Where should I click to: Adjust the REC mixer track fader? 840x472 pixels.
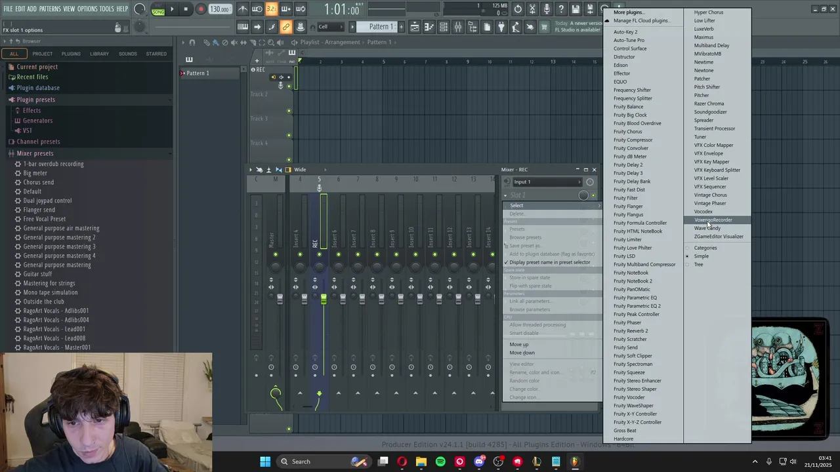324,298
